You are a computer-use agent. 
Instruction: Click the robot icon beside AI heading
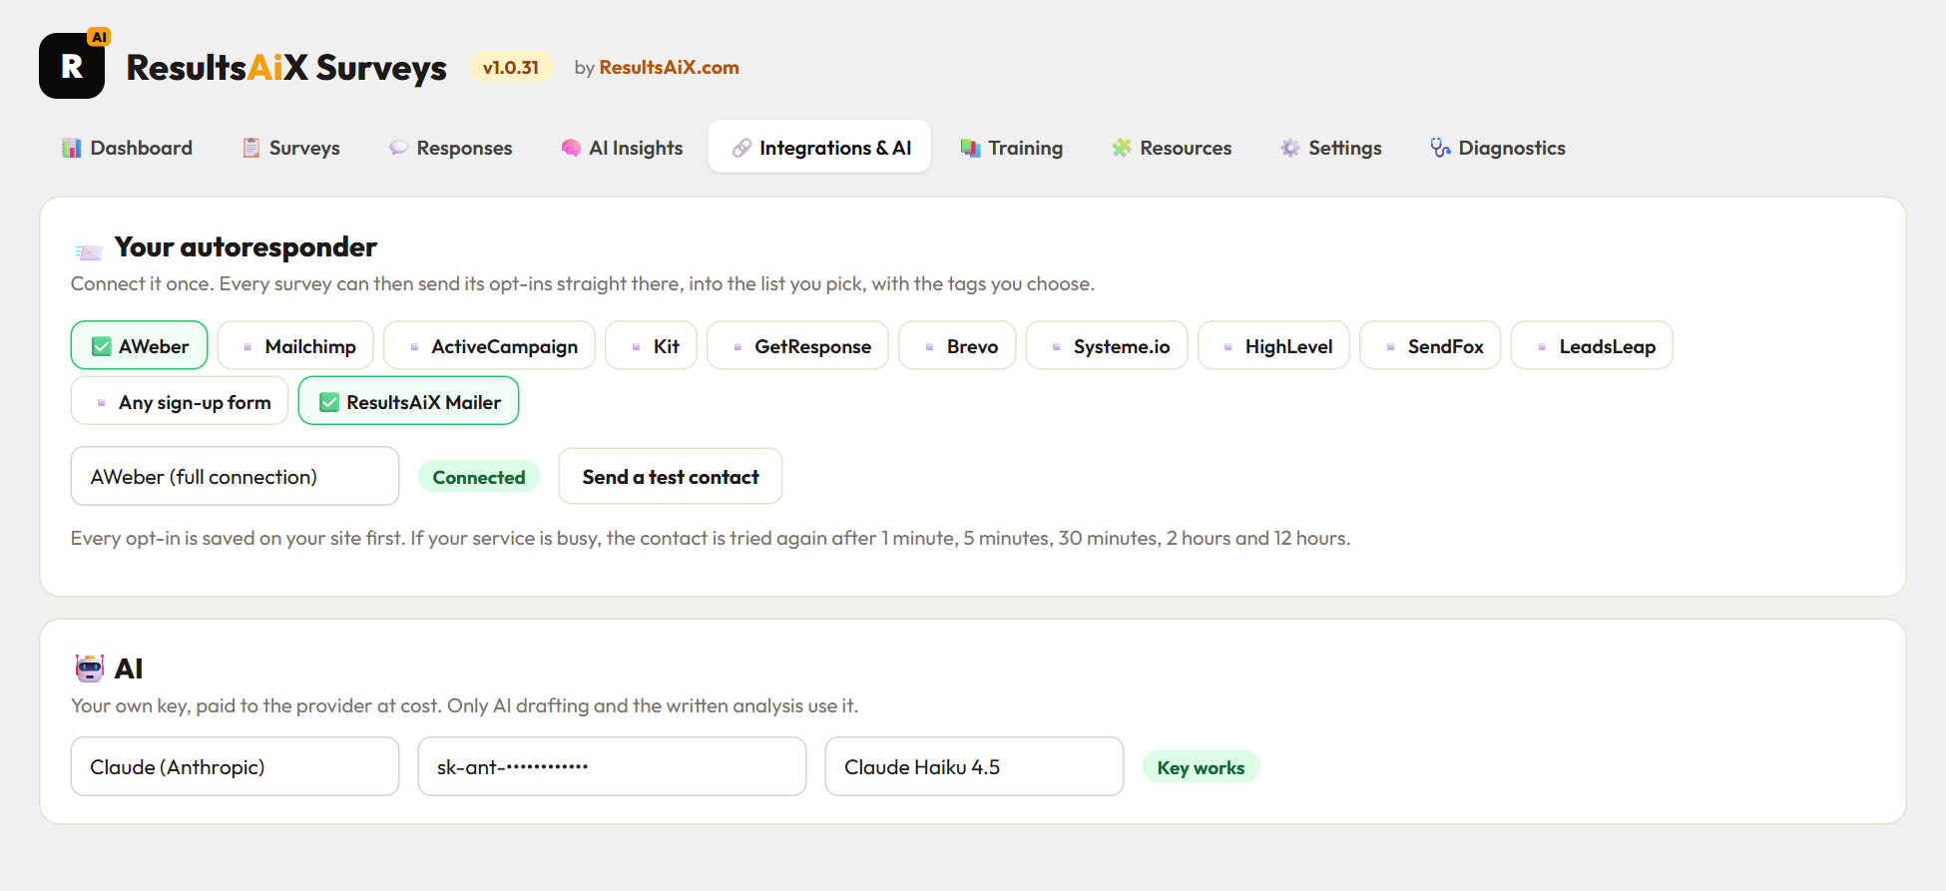90,668
